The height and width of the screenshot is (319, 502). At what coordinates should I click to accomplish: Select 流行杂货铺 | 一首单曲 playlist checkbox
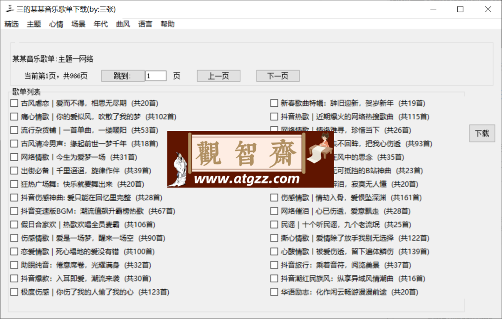[x=14, y=130]
